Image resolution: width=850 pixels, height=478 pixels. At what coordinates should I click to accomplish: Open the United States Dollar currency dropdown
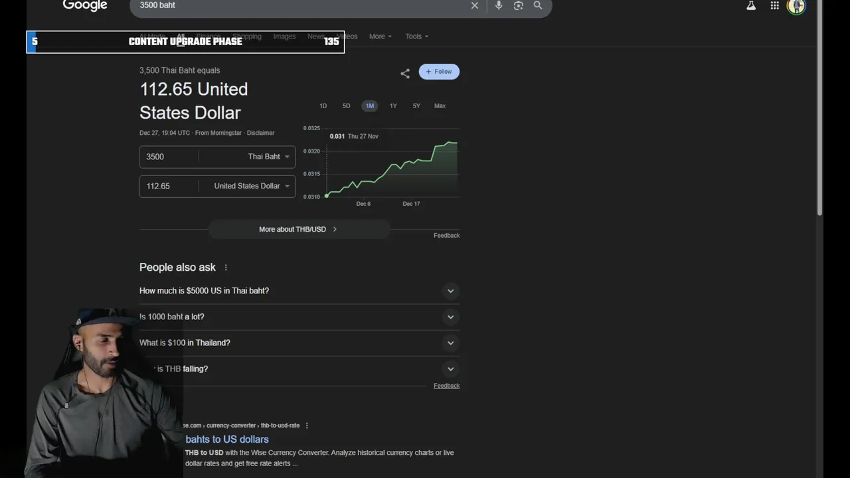point(251,186)
